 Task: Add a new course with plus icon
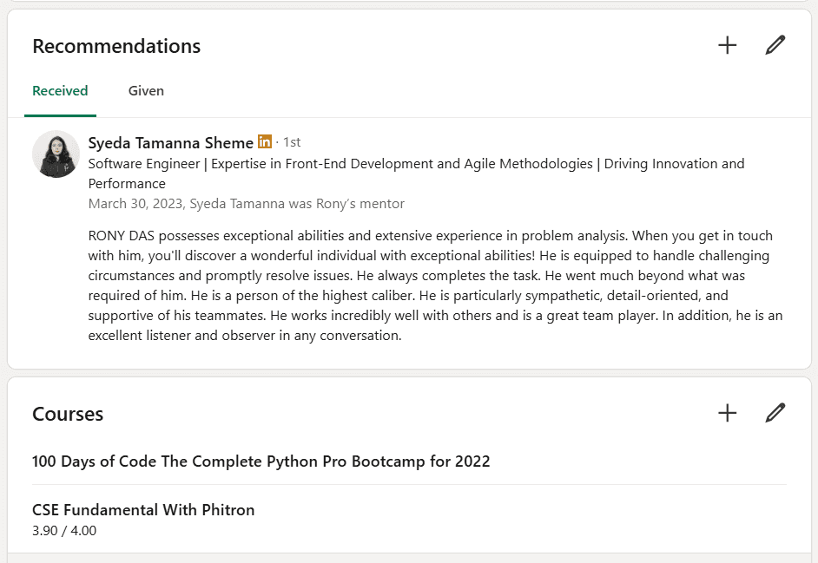click(728, 414)
